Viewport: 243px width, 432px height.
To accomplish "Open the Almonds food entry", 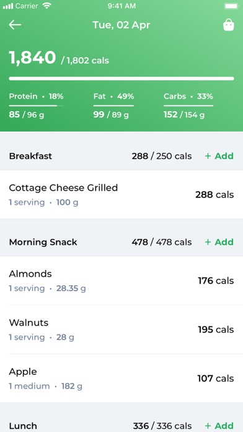I will [122, 281].
